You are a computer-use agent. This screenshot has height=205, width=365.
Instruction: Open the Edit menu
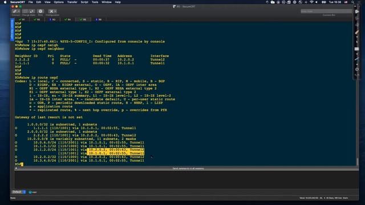(x=39, y=2)
